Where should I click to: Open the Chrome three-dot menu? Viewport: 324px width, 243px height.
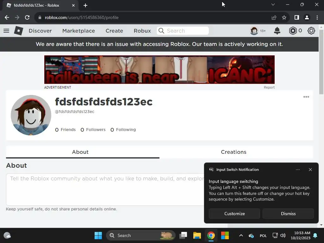click(317, 18)
